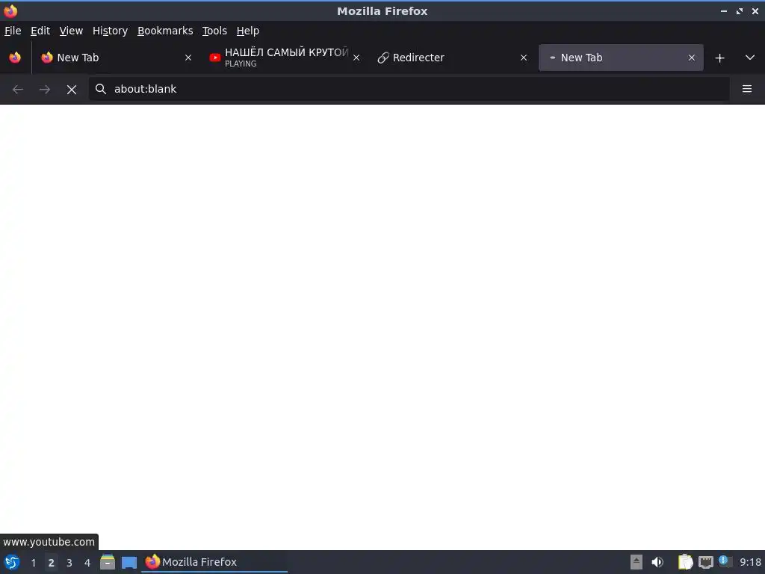Open the View menu
The image size is (765, 574).
(71, 31)
